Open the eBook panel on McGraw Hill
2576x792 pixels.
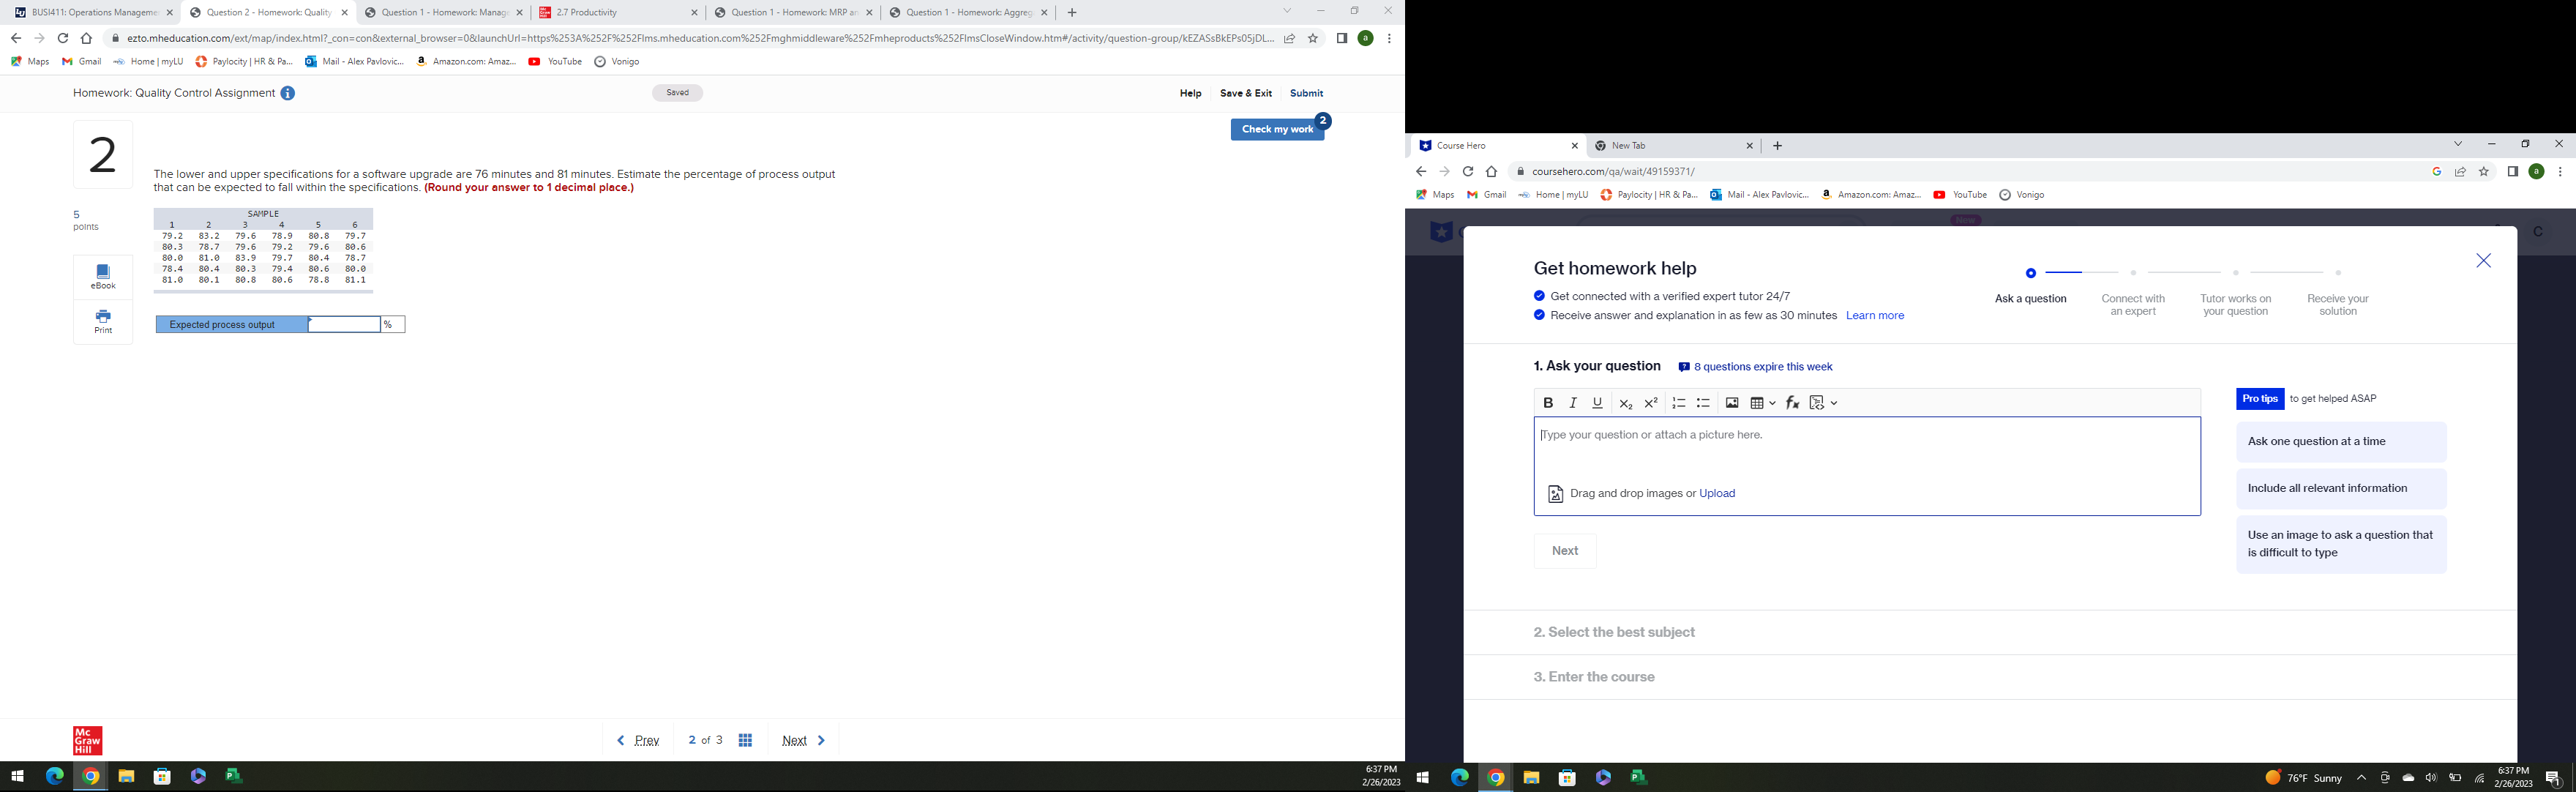[x=102, y=275]
